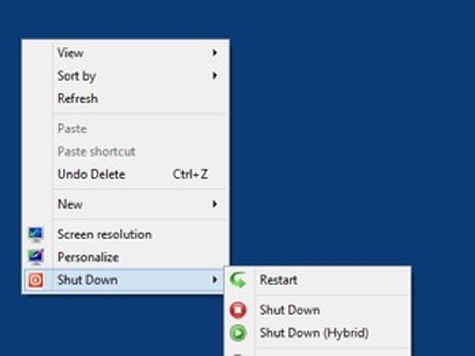The image size is (475, 356).
Task: Choose Restart from the Shut Down submenu
Action: [279, 280]
